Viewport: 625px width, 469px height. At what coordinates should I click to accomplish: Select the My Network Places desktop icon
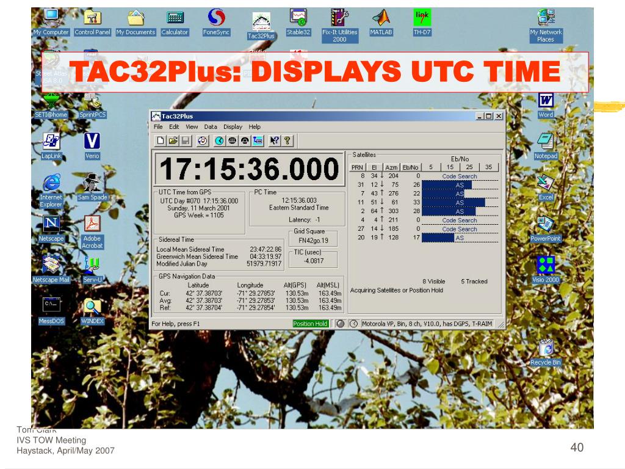546,26
